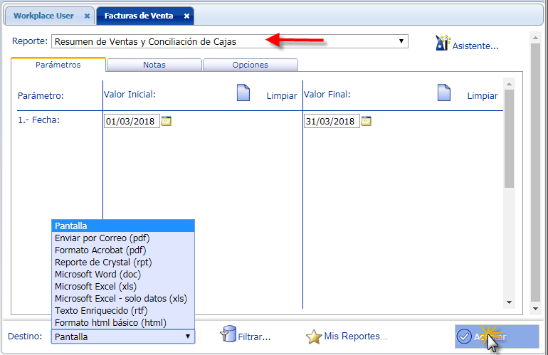Choose Formato html básico (html) option
This screenshot has height=355, width=548.
[x=123, y=323]
